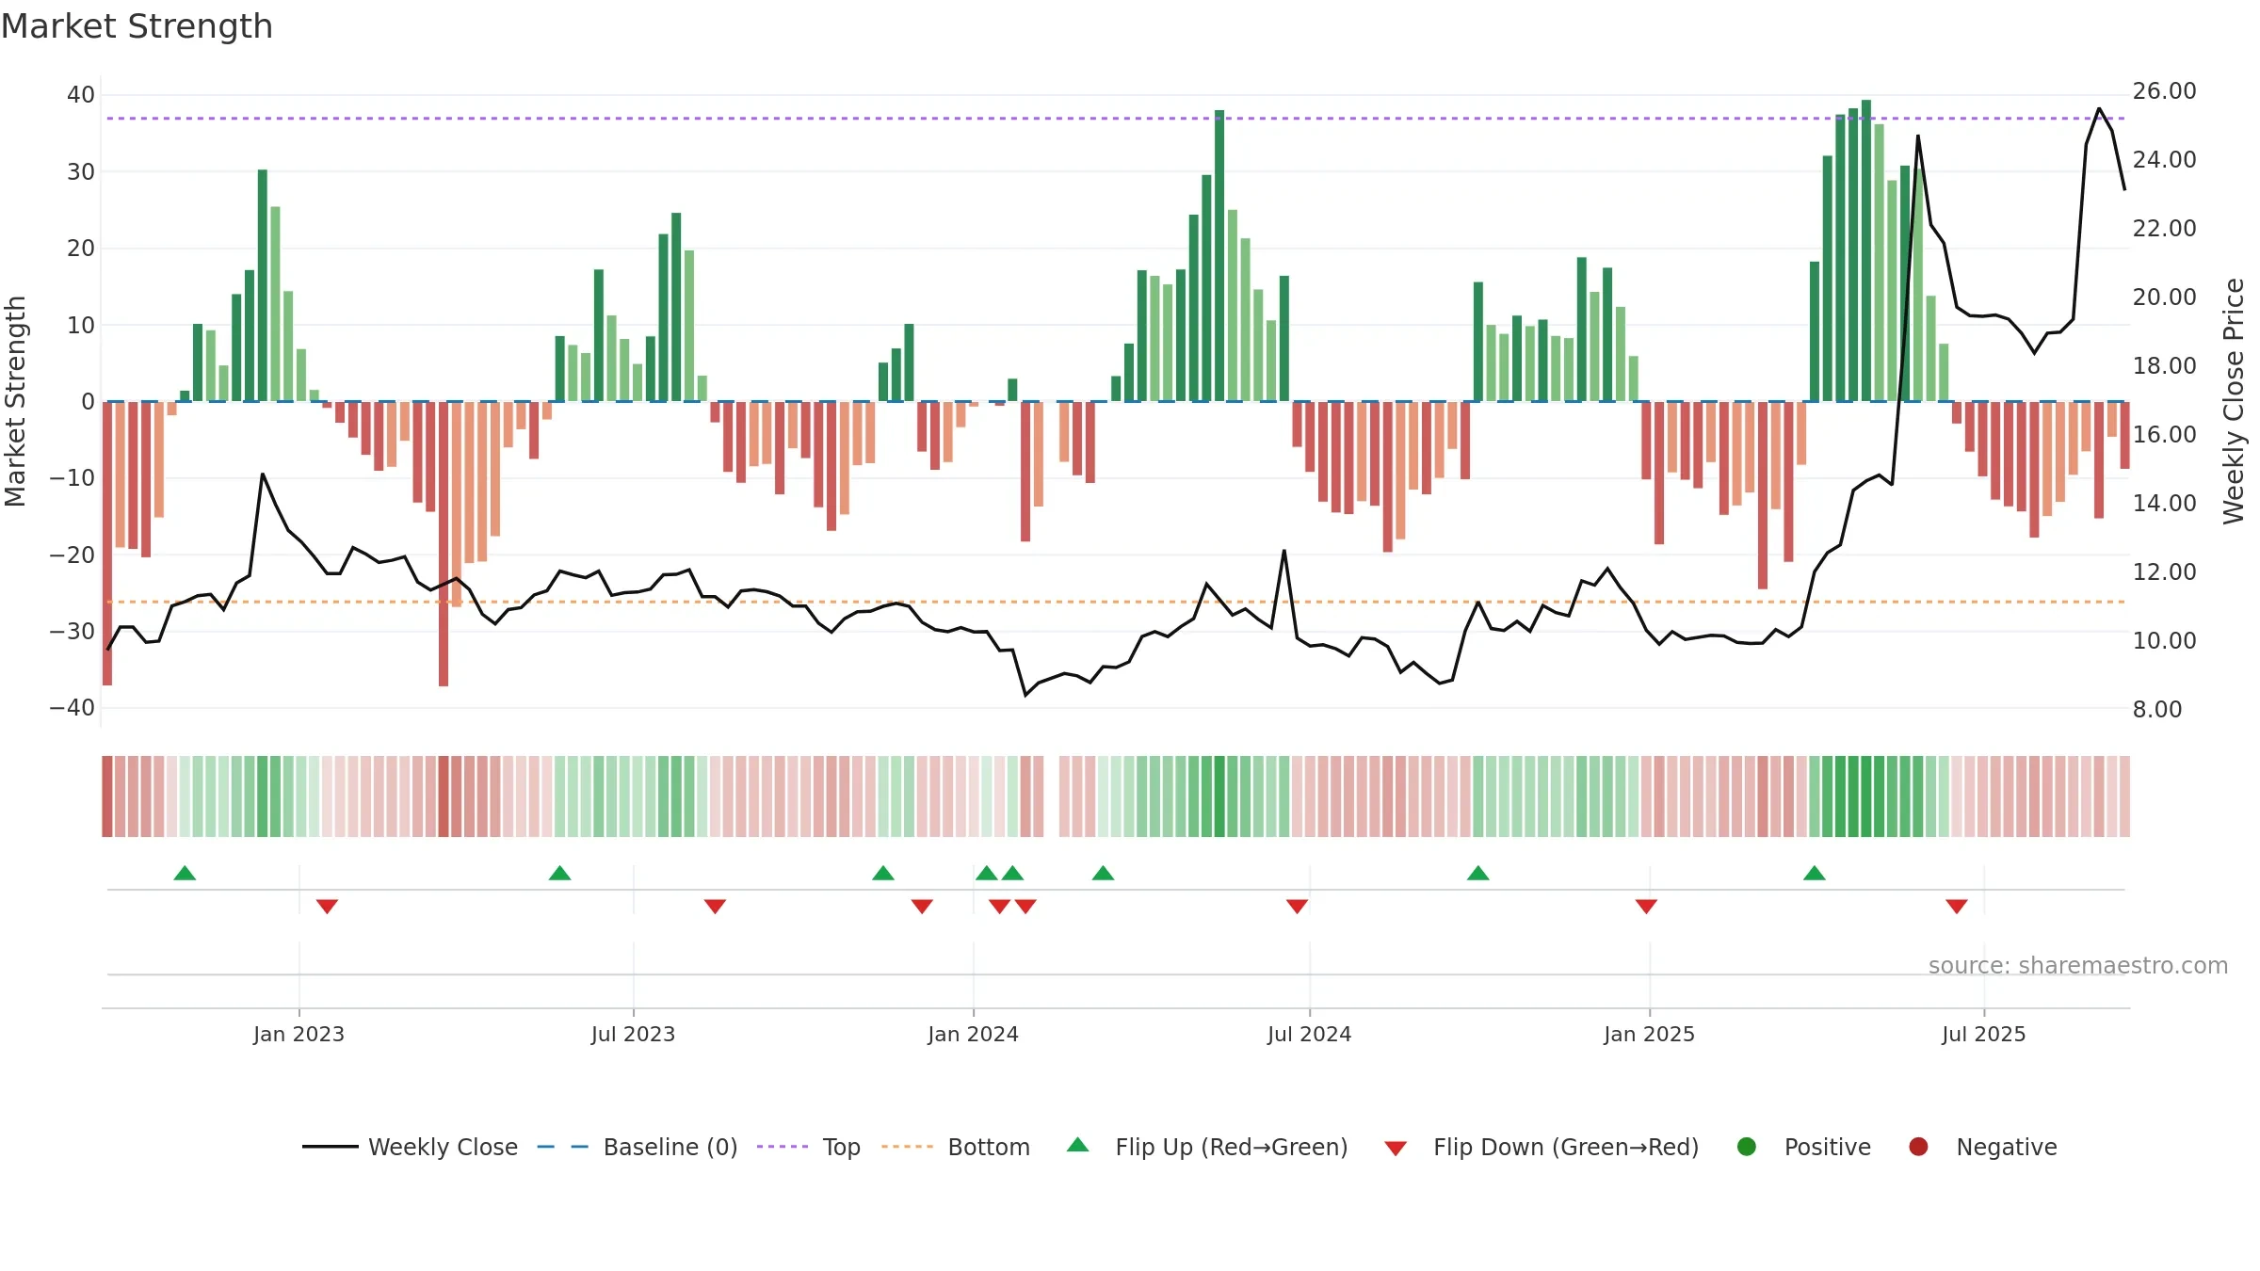Click the red Flip Down legend triangle icon
Screen dimensions: 2260x1271
1396,1149
